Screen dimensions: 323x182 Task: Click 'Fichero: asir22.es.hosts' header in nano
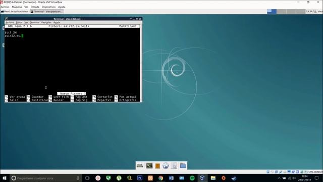(69, 26)
